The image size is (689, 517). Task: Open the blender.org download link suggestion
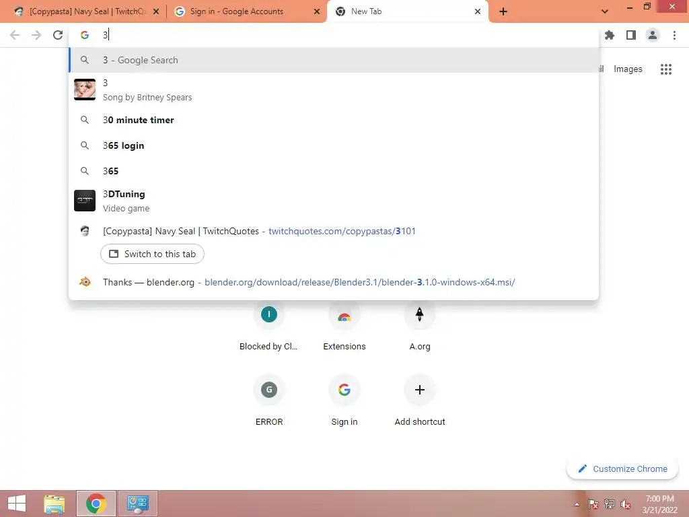[334, 282]
